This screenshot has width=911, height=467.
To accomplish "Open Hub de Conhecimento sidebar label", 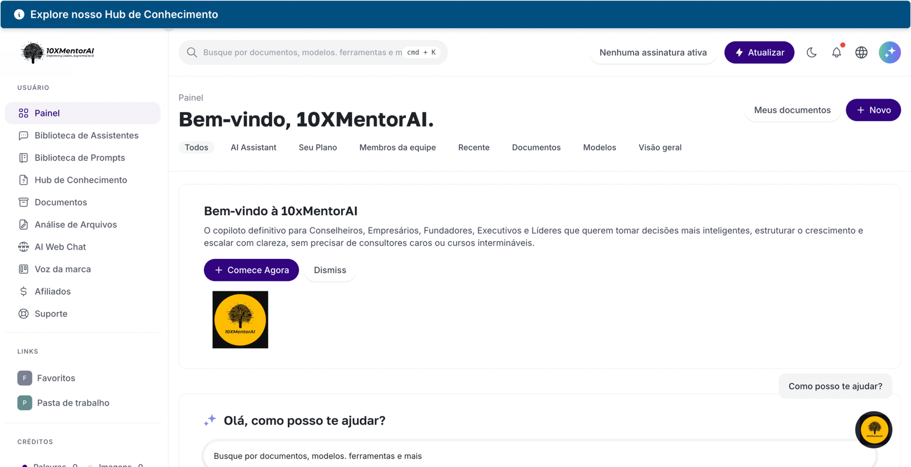I will pyautogui.click(x=81, y=180).
